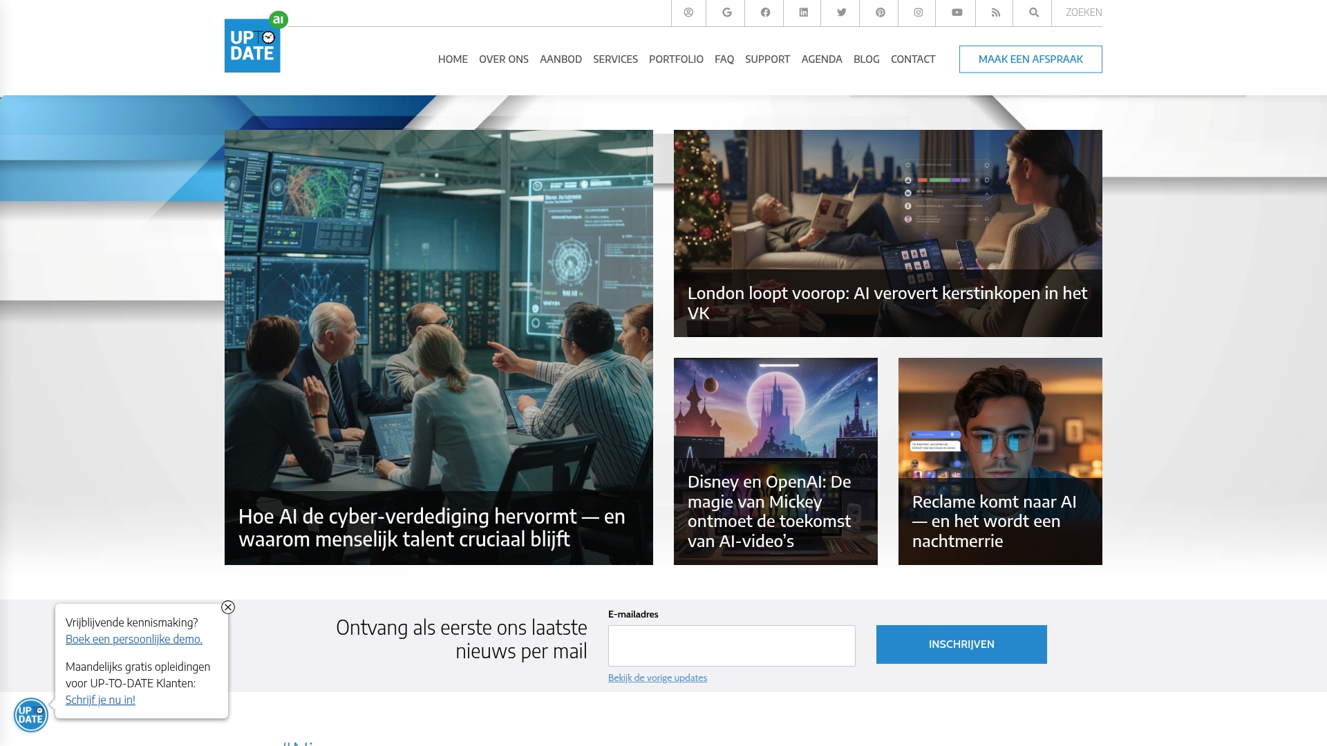Open the user account icon in top bar

tap(688, 12)
